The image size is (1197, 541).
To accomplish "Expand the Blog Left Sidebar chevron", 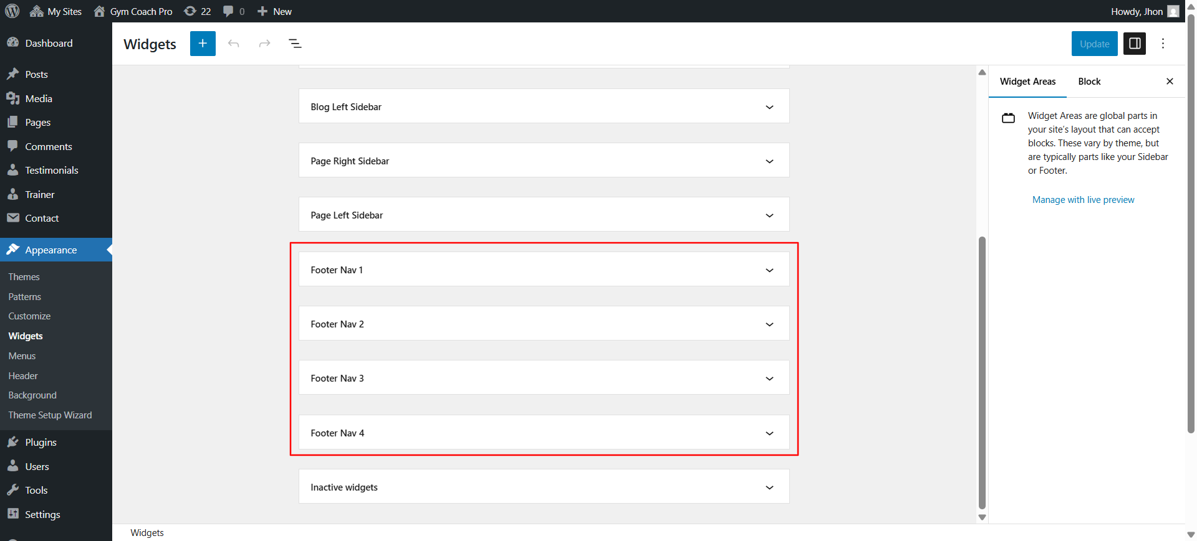I will pos(769,107).
